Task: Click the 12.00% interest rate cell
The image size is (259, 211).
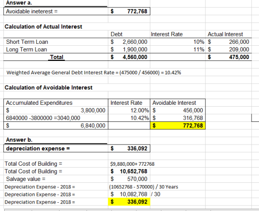Action: click(x=129, y=110)
